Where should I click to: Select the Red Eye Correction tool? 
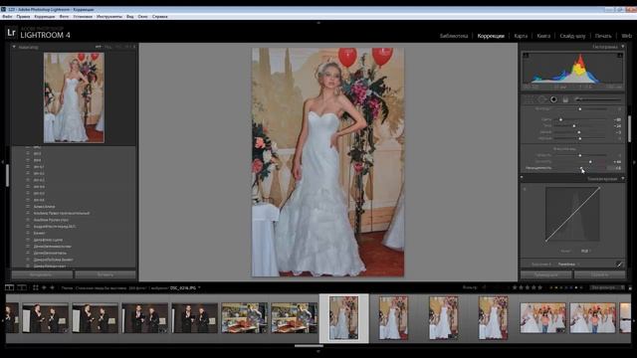coord(553,99)
